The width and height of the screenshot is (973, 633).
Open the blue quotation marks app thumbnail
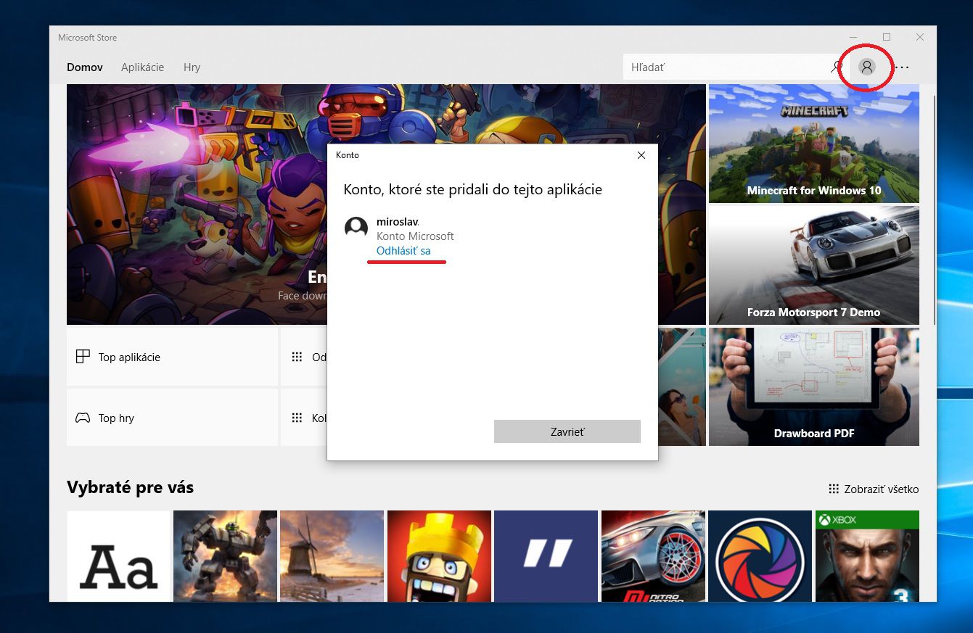(546, 556)
